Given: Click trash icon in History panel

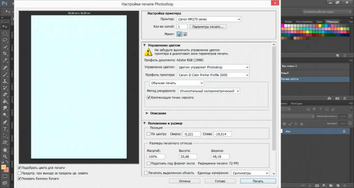Looking at the screenshot, I should coord(345,98).
